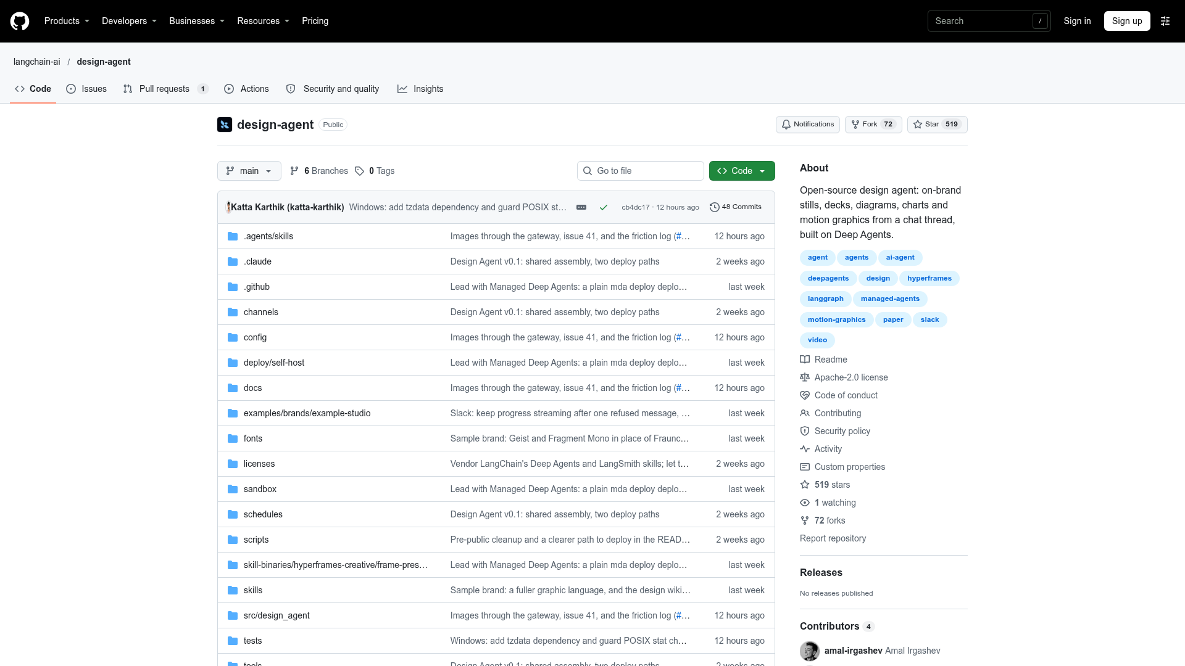The height and width of the screenshot is (666, 1185).
Task: Expand the green Code dropdown button
Action: tap(742, 171)
